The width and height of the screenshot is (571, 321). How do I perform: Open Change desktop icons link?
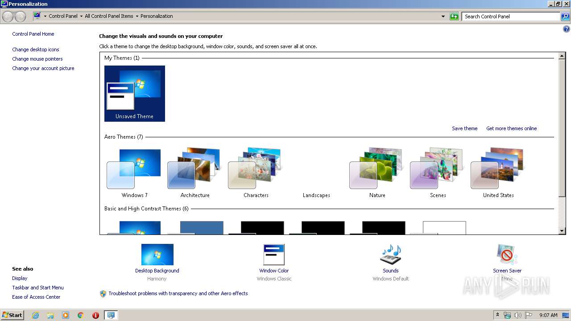click(x=36, y=49)
